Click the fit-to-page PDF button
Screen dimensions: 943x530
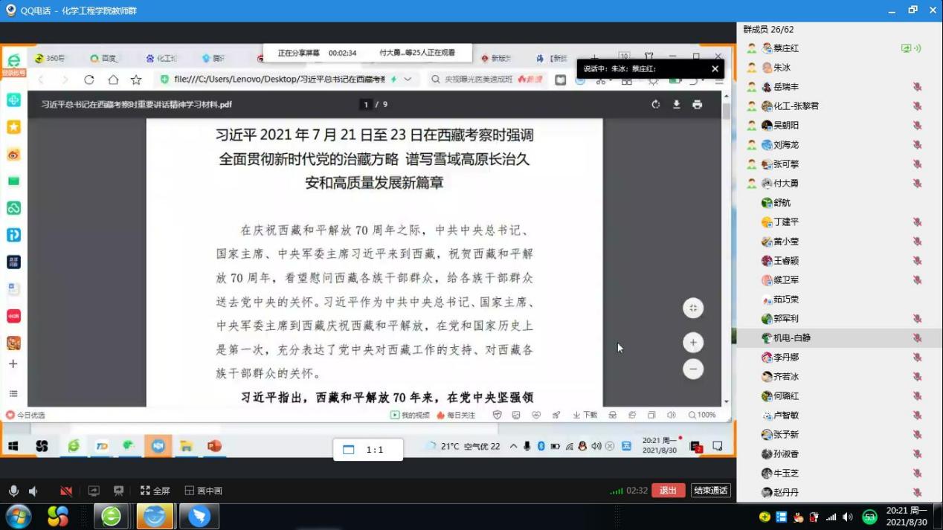[x=692, y=308]
